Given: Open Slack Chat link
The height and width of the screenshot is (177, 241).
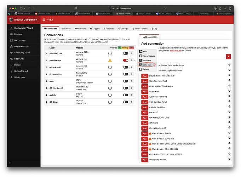Looking at the screenshot, I should (19, 59).
